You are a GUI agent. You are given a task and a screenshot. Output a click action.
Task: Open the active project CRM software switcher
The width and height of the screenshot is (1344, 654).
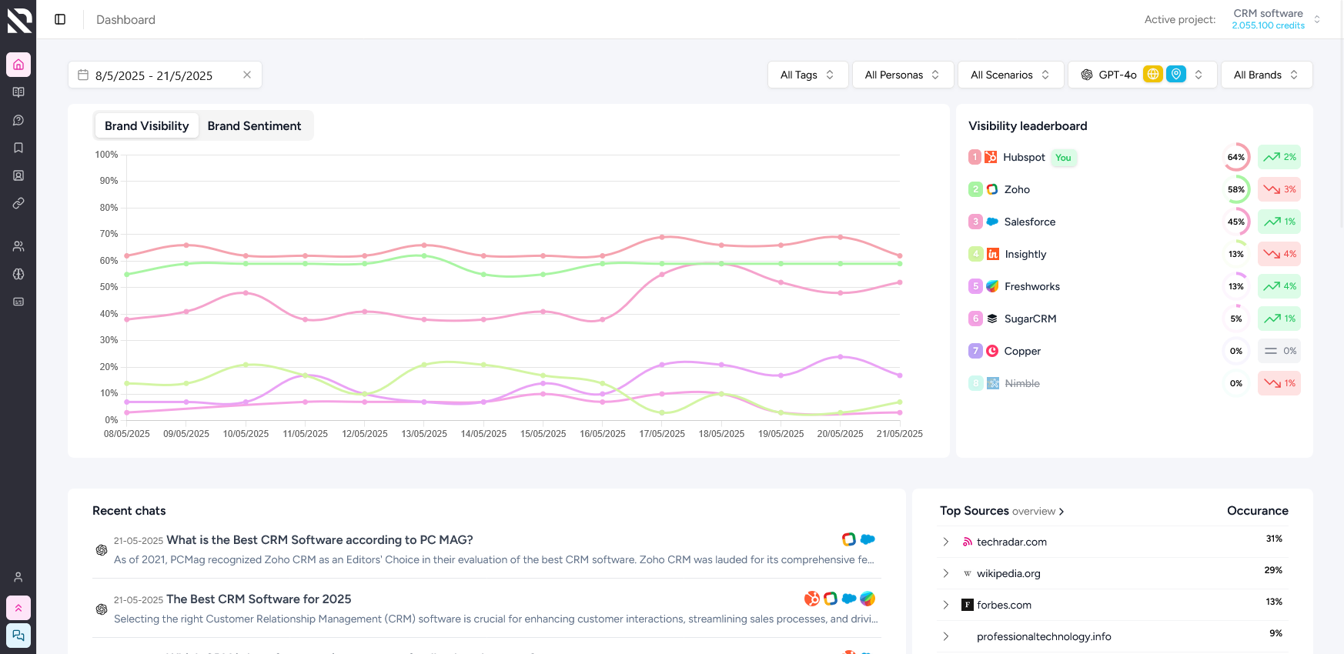coord(1276,19)
